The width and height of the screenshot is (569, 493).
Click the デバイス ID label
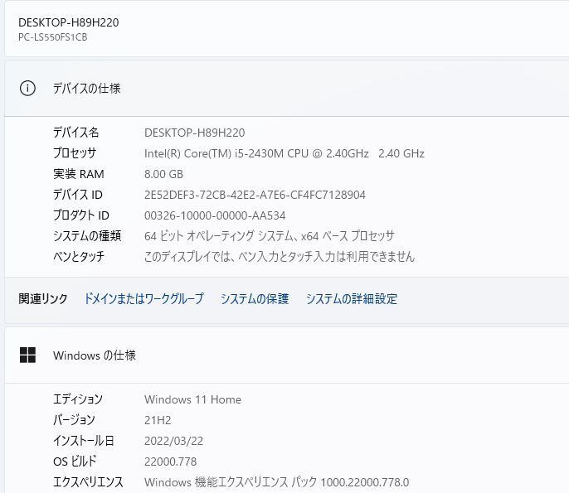tap(78, 195)
